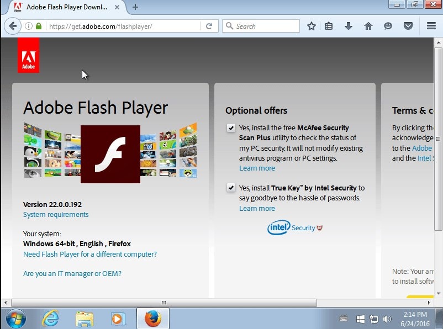
Task: Click Need Flash Player for a different computer
Action: (x=90, y=254)
